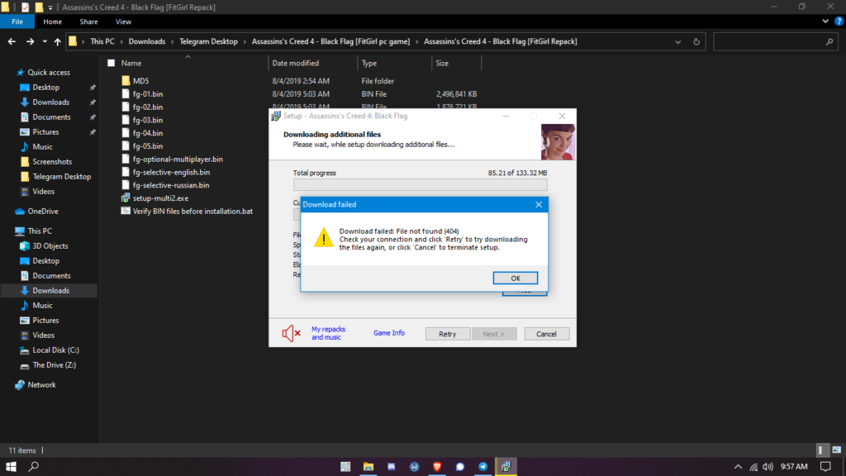Show hidden system tray icons
Screen dimensions: 846x476
pyautogui.click(x=738, y=467)
